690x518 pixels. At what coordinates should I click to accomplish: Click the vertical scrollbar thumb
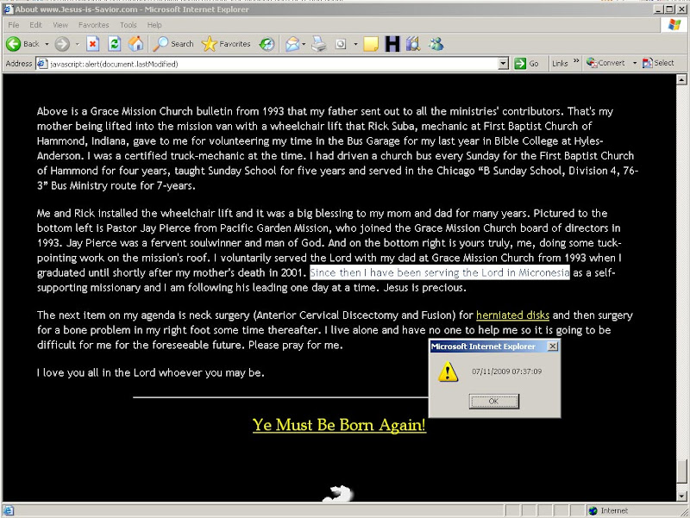coord(681,471)
